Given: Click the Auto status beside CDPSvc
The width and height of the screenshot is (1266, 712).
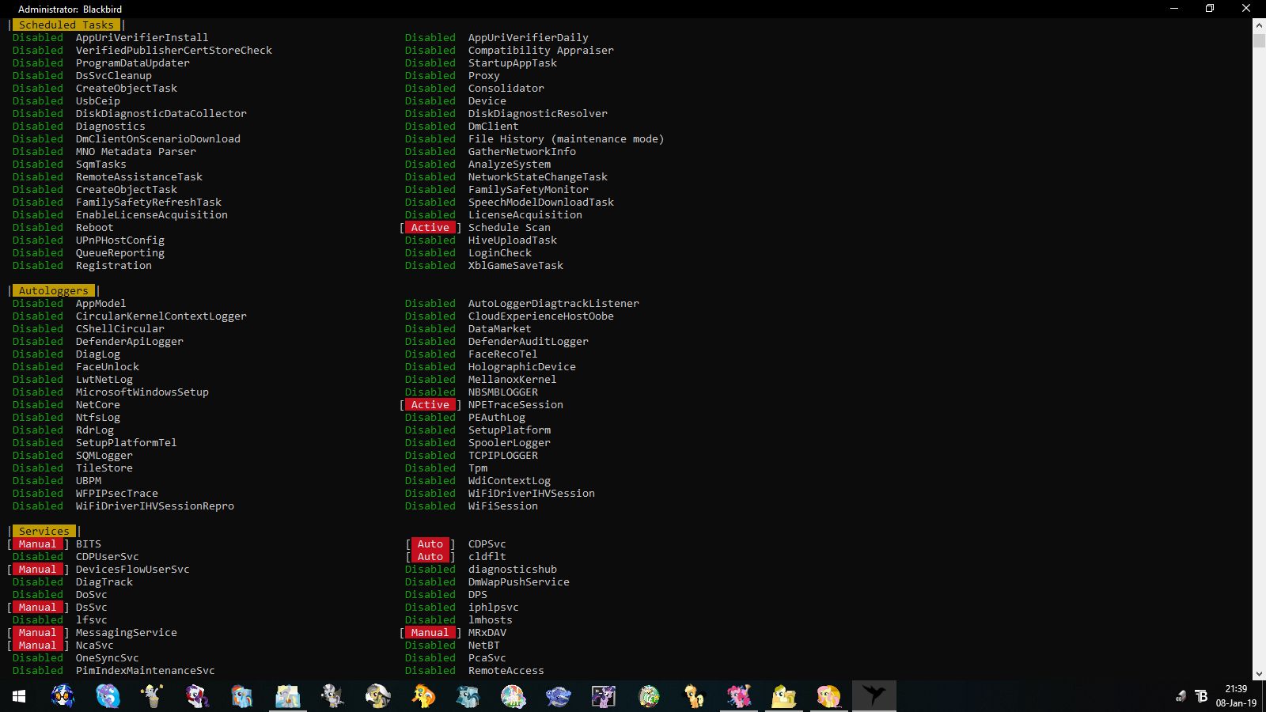Looking at the screenshot, I should (x=430, y=543).
